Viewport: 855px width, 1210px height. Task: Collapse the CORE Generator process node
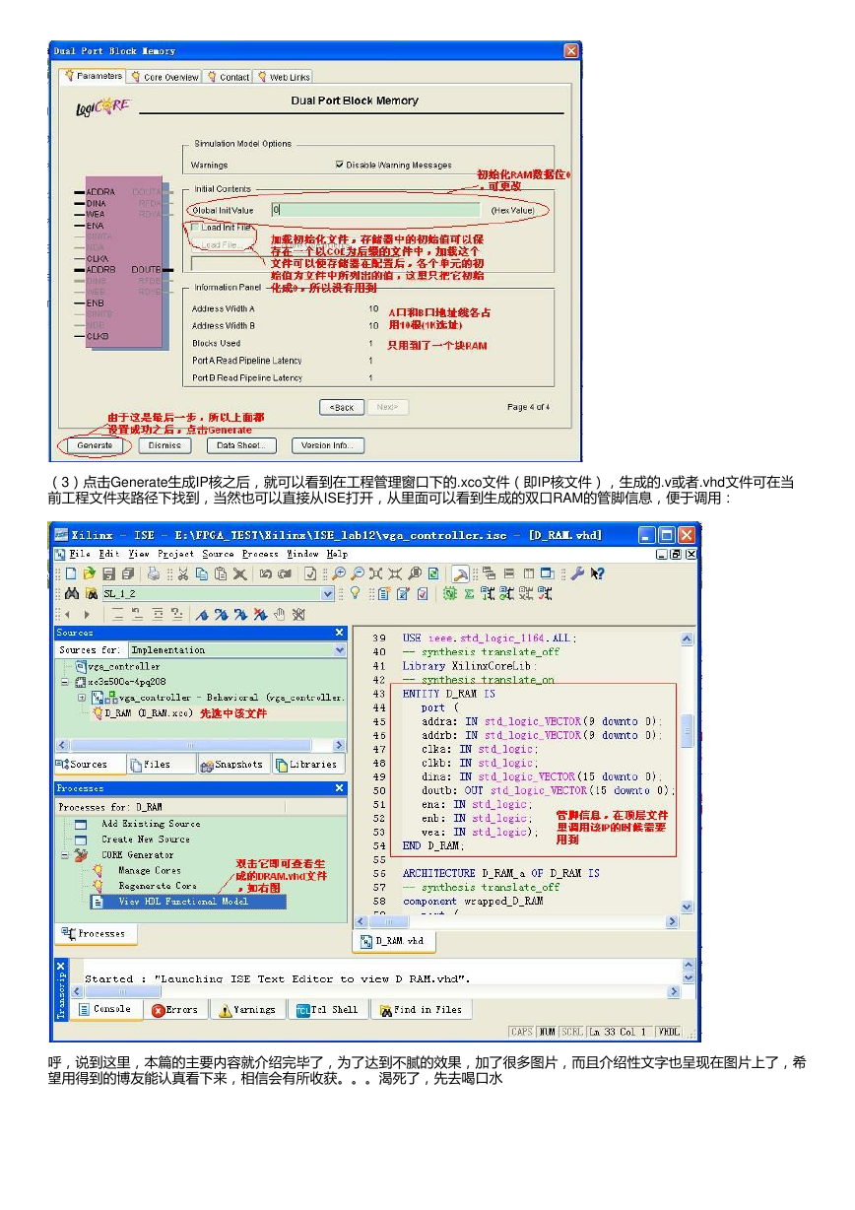click(66, 855)
